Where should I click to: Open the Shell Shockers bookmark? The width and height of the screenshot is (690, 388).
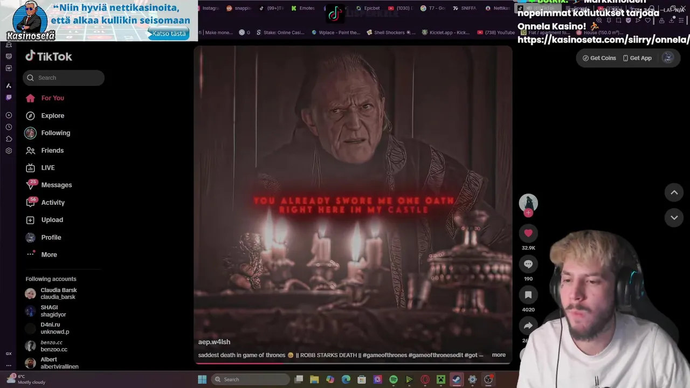click(x=391, y=32)
